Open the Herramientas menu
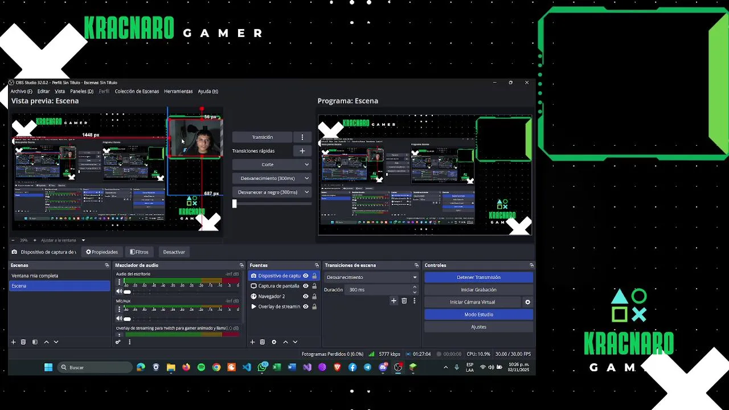This screenshot has height=410, width=729. 178,91
